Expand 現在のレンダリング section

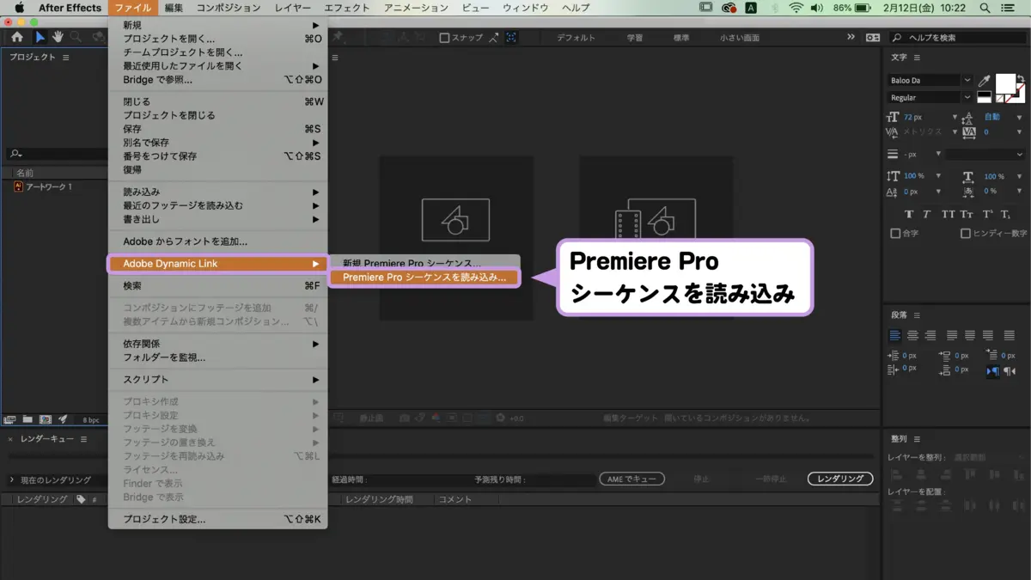tap(12, 479)
